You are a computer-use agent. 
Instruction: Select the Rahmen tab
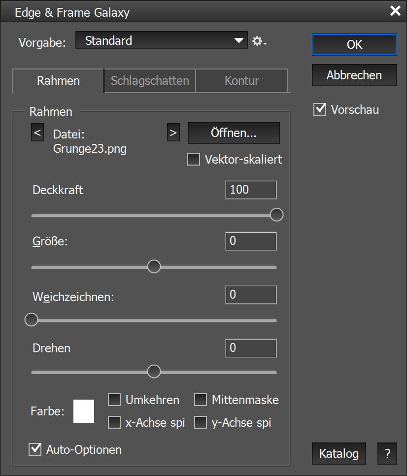point(58,81)
